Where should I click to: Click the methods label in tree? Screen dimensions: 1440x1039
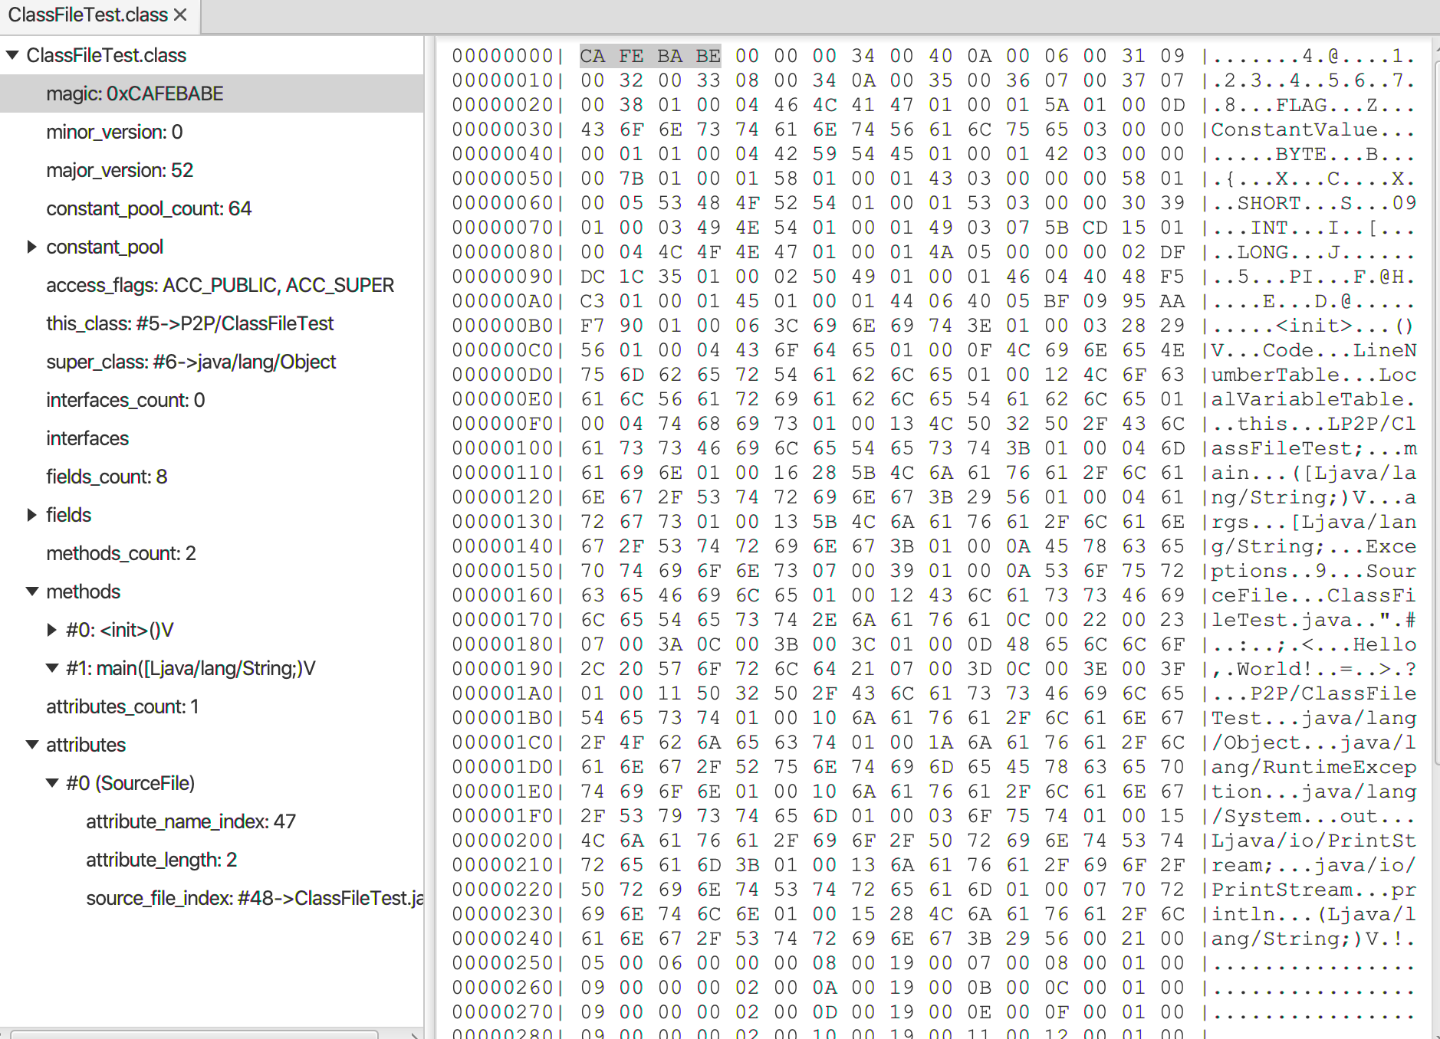point(83,592)
